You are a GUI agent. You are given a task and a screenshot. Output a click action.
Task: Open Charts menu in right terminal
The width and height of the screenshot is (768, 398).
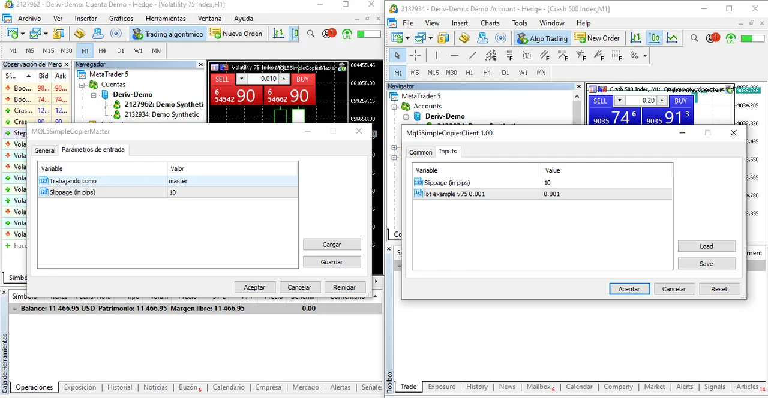coord(490,23)
